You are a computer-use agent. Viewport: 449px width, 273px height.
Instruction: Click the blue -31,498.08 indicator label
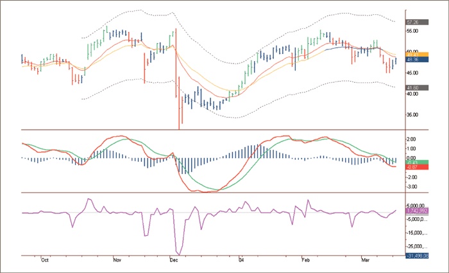coord(417,256)
